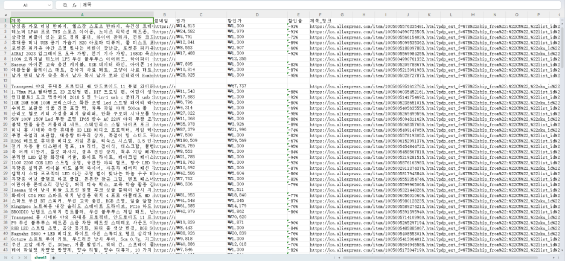The width and height of the screenshot is (565, 261).
Task: Select row 37 header
Action: pyautogui.click(x=5, y=217)
